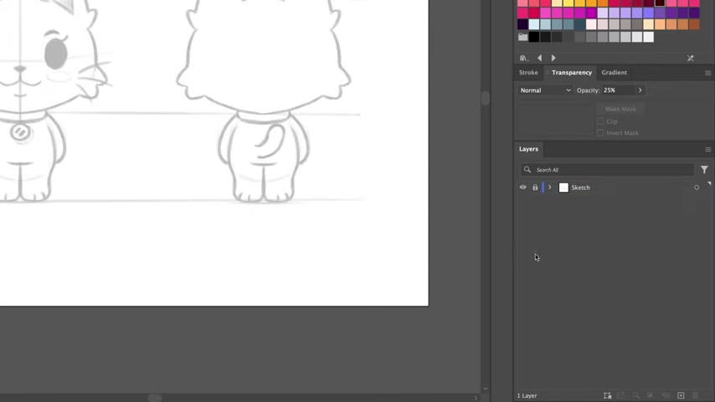Click the canvas vertical scrollbar thumb

pos(486,98)
